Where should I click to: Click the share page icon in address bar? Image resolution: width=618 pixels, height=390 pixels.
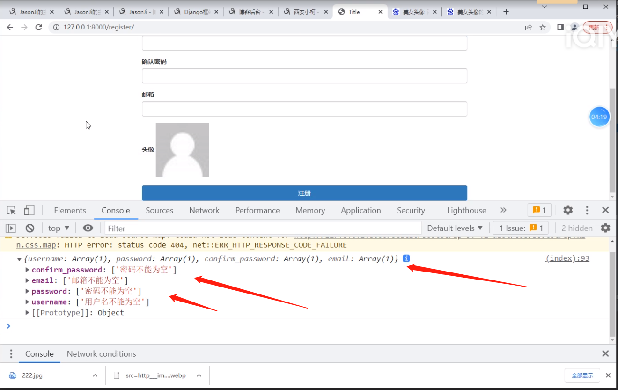click(x=529, y=28)
